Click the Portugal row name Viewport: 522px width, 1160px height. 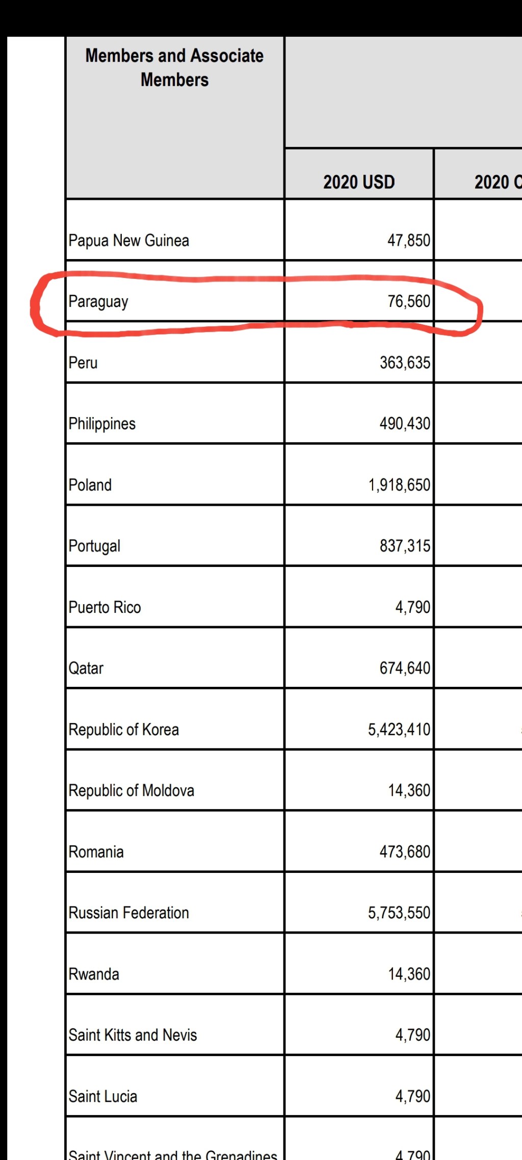coord(95,546)
